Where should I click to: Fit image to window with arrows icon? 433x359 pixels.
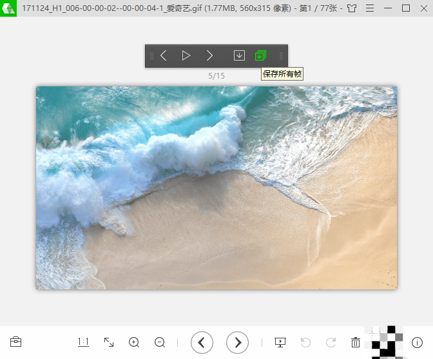click(109, 342)
